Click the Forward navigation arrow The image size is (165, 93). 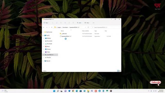click(x=47, y=27)
